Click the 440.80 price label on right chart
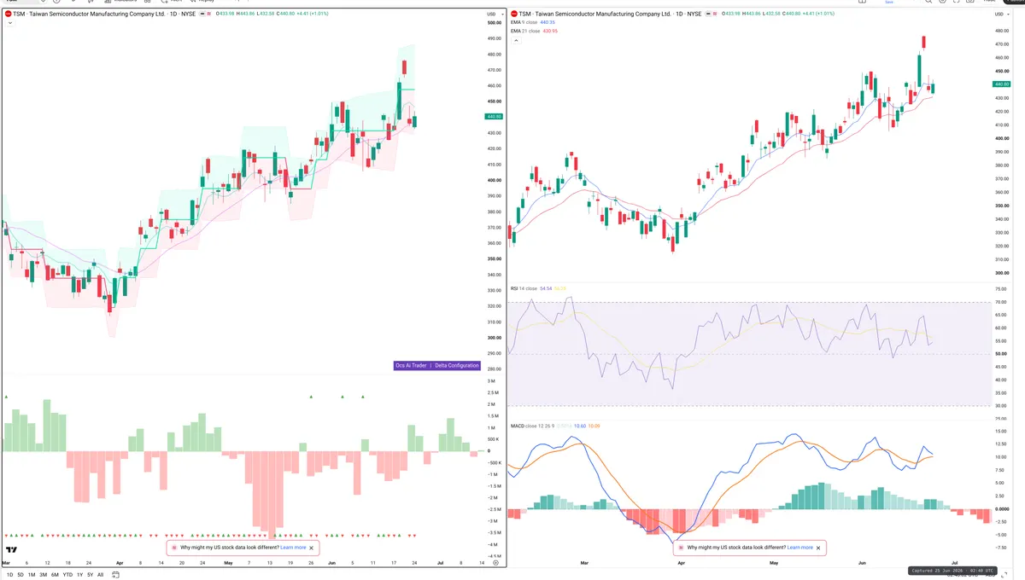 coord(1002,84)
